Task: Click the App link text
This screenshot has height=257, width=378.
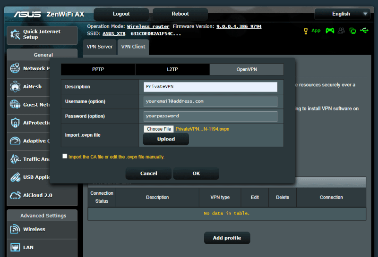Action: point(316,31)
